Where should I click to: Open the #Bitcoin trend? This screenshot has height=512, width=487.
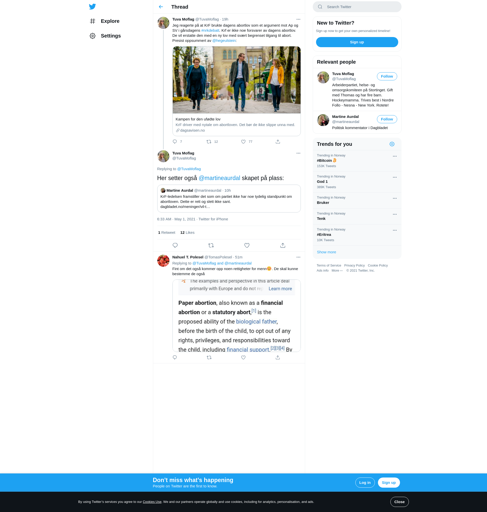(357, 161)
